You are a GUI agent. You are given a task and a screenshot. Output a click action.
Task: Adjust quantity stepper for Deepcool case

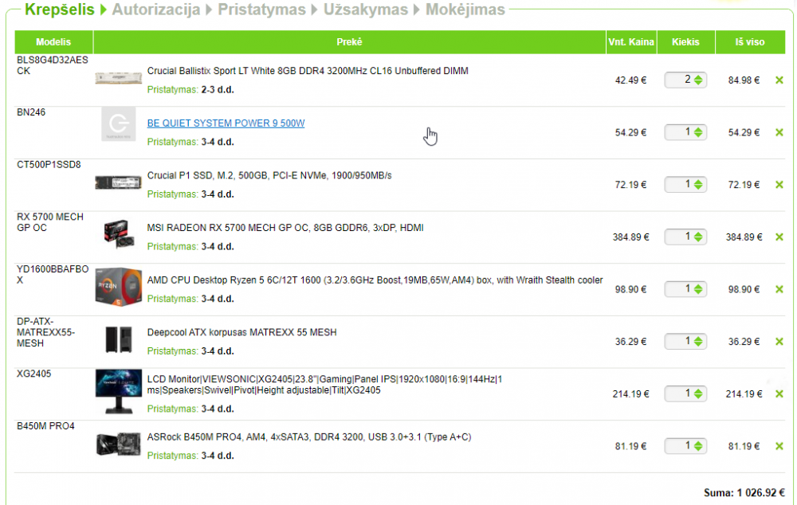[698, 342]
